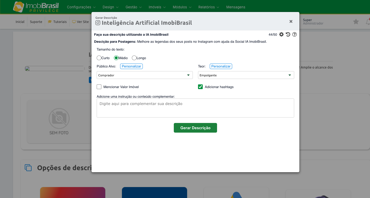Screen dimensions: 370x198
Task: Open the Suporte link
Action: pos(36,22)
